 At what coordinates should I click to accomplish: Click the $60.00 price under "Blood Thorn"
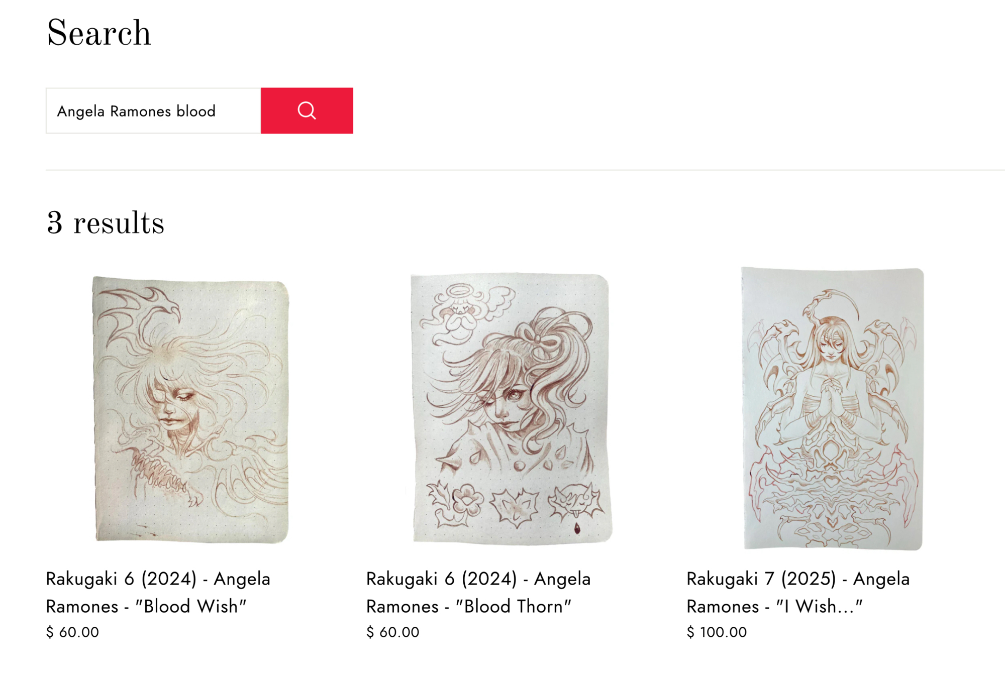[x=392, y=632]
